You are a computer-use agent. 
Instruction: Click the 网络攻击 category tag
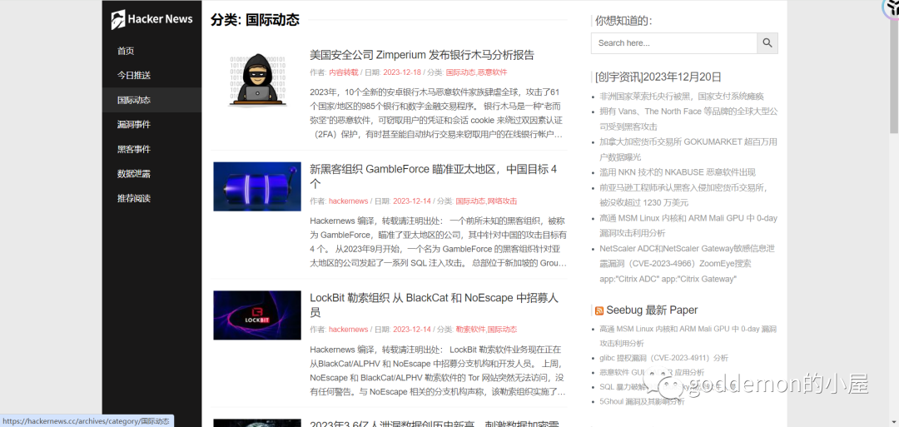[x=502, y=201]
